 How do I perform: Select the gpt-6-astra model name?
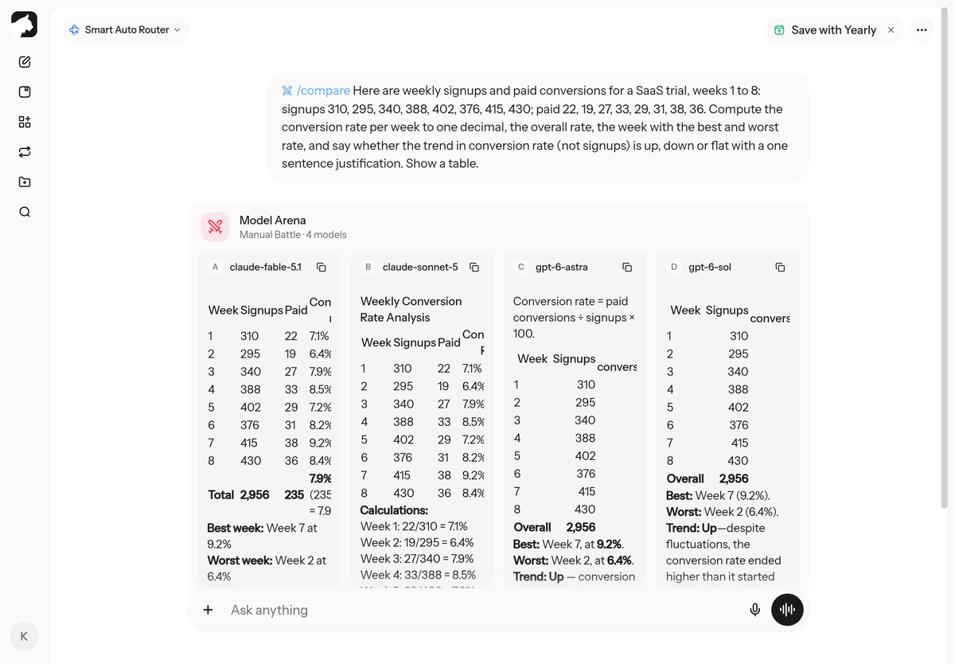pyautogui.click(x=562, y=268)
